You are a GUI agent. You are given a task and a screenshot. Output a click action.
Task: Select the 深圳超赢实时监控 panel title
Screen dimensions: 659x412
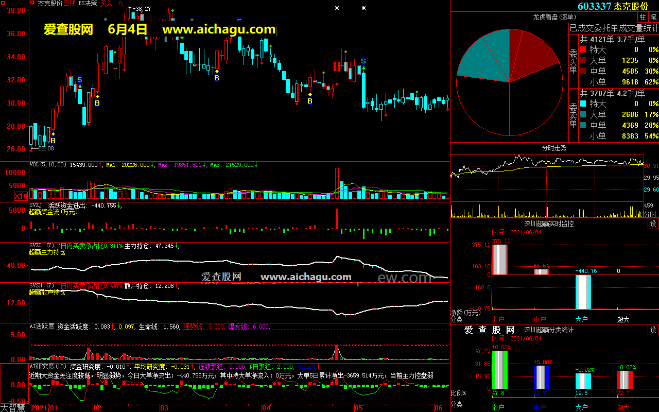pos(549,224)
